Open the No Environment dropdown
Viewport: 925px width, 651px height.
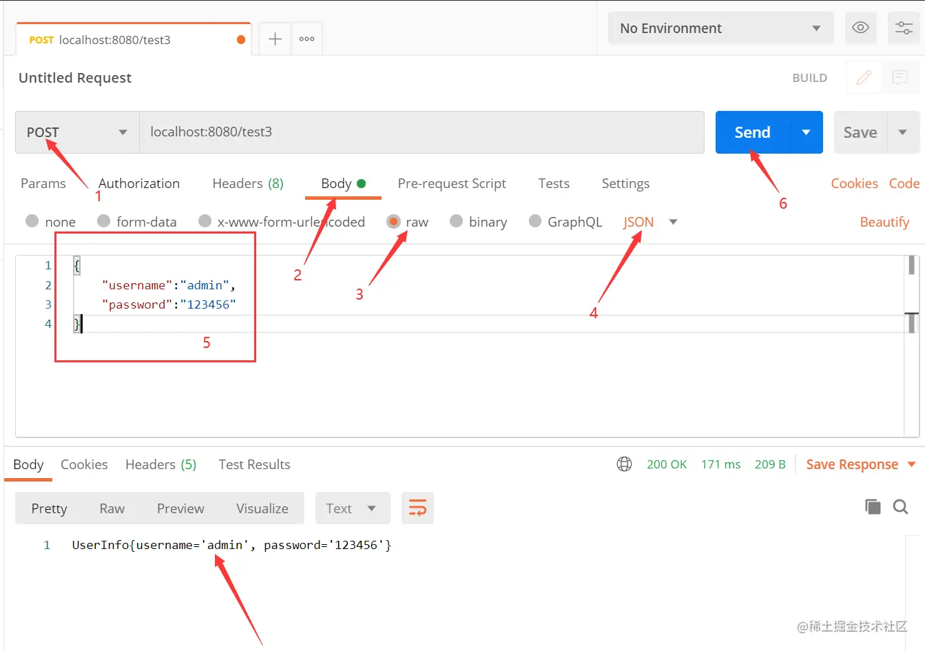(720, 28)
